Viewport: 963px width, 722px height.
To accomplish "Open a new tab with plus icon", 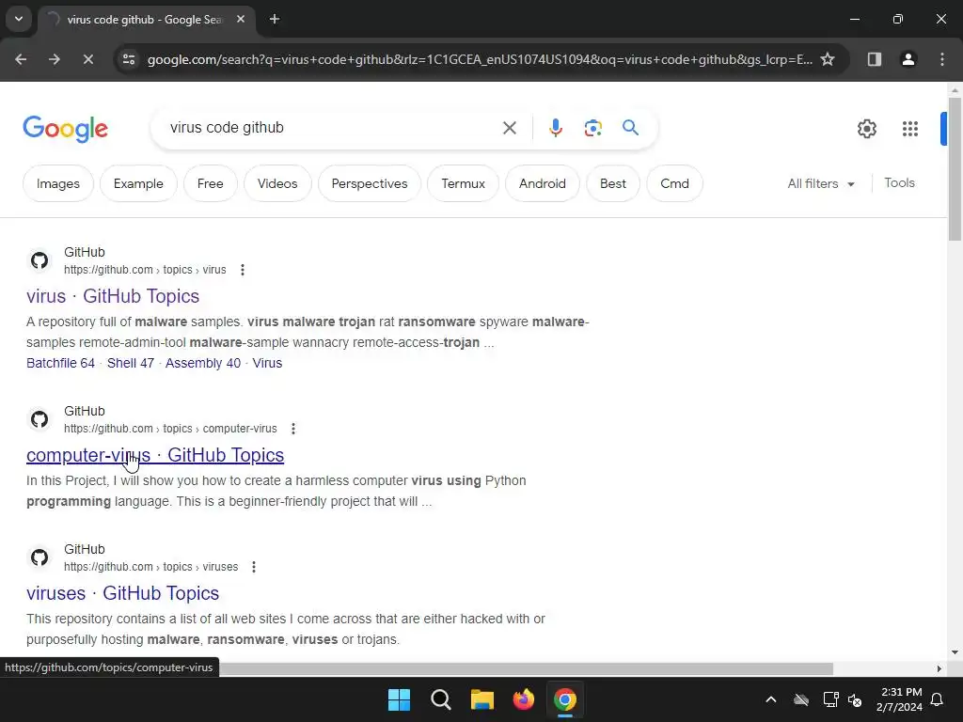I will pos(275,19).
